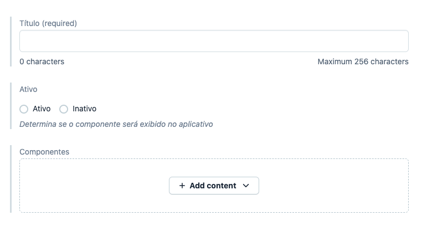Click the vertical bar left of Título field
422x231 pixels.
11,42
